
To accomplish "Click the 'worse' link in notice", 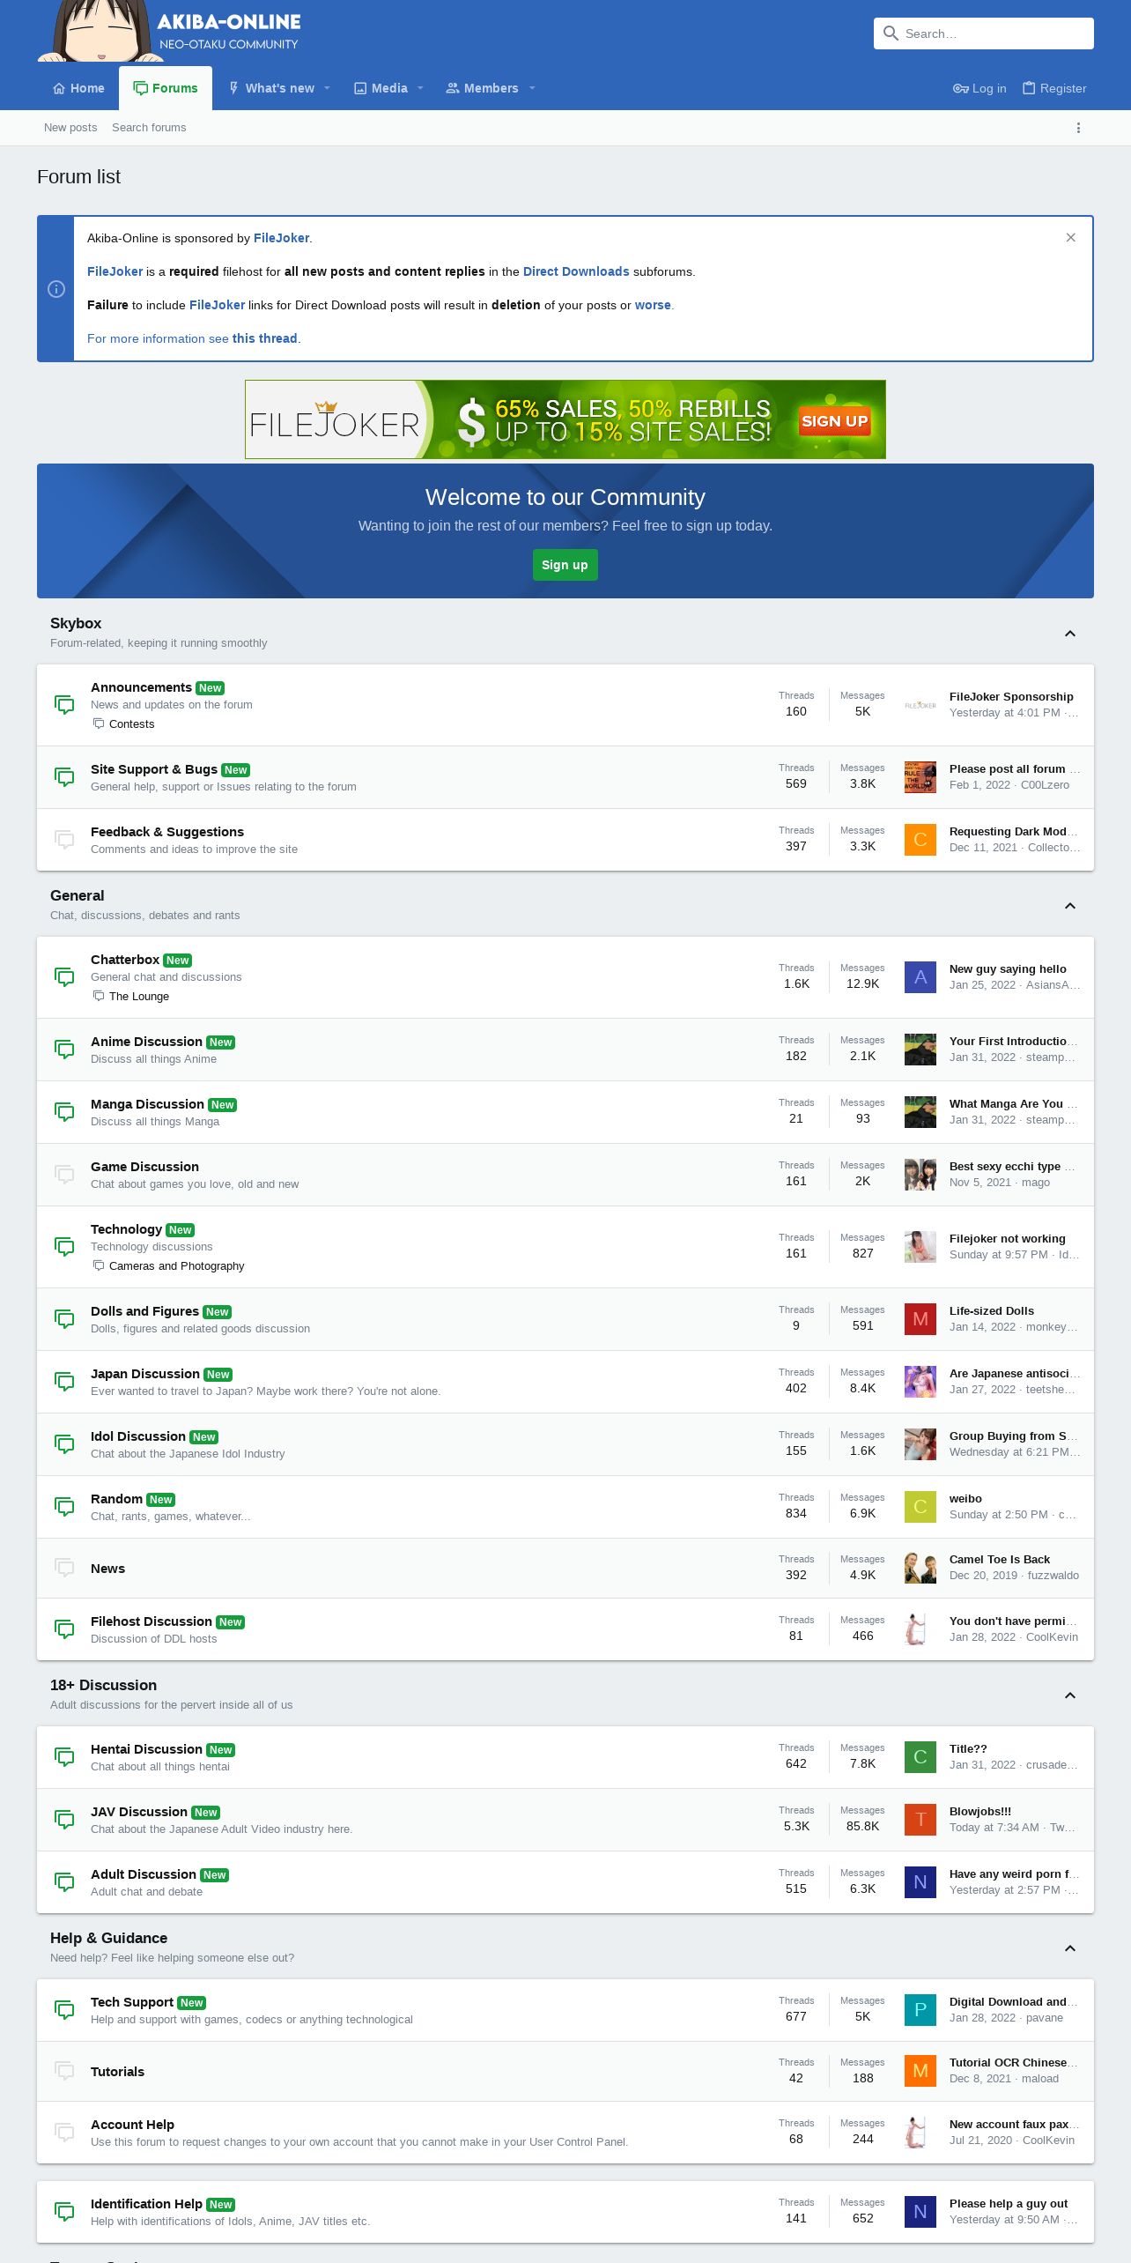I will click(653, 305).
